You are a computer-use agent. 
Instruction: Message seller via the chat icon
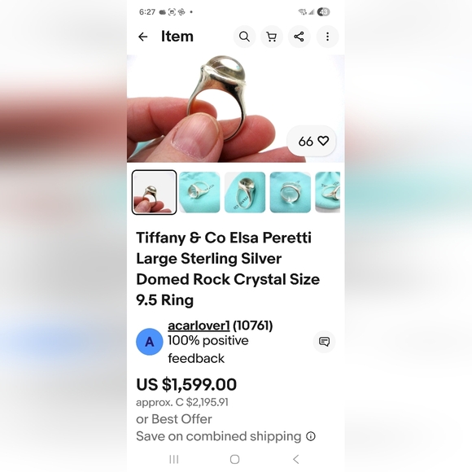pos(324,342)
